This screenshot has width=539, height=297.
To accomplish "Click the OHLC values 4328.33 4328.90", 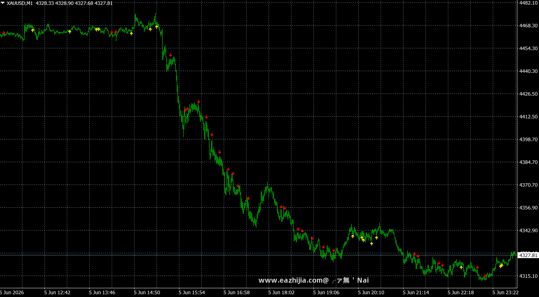I will (x=55, y=3).
